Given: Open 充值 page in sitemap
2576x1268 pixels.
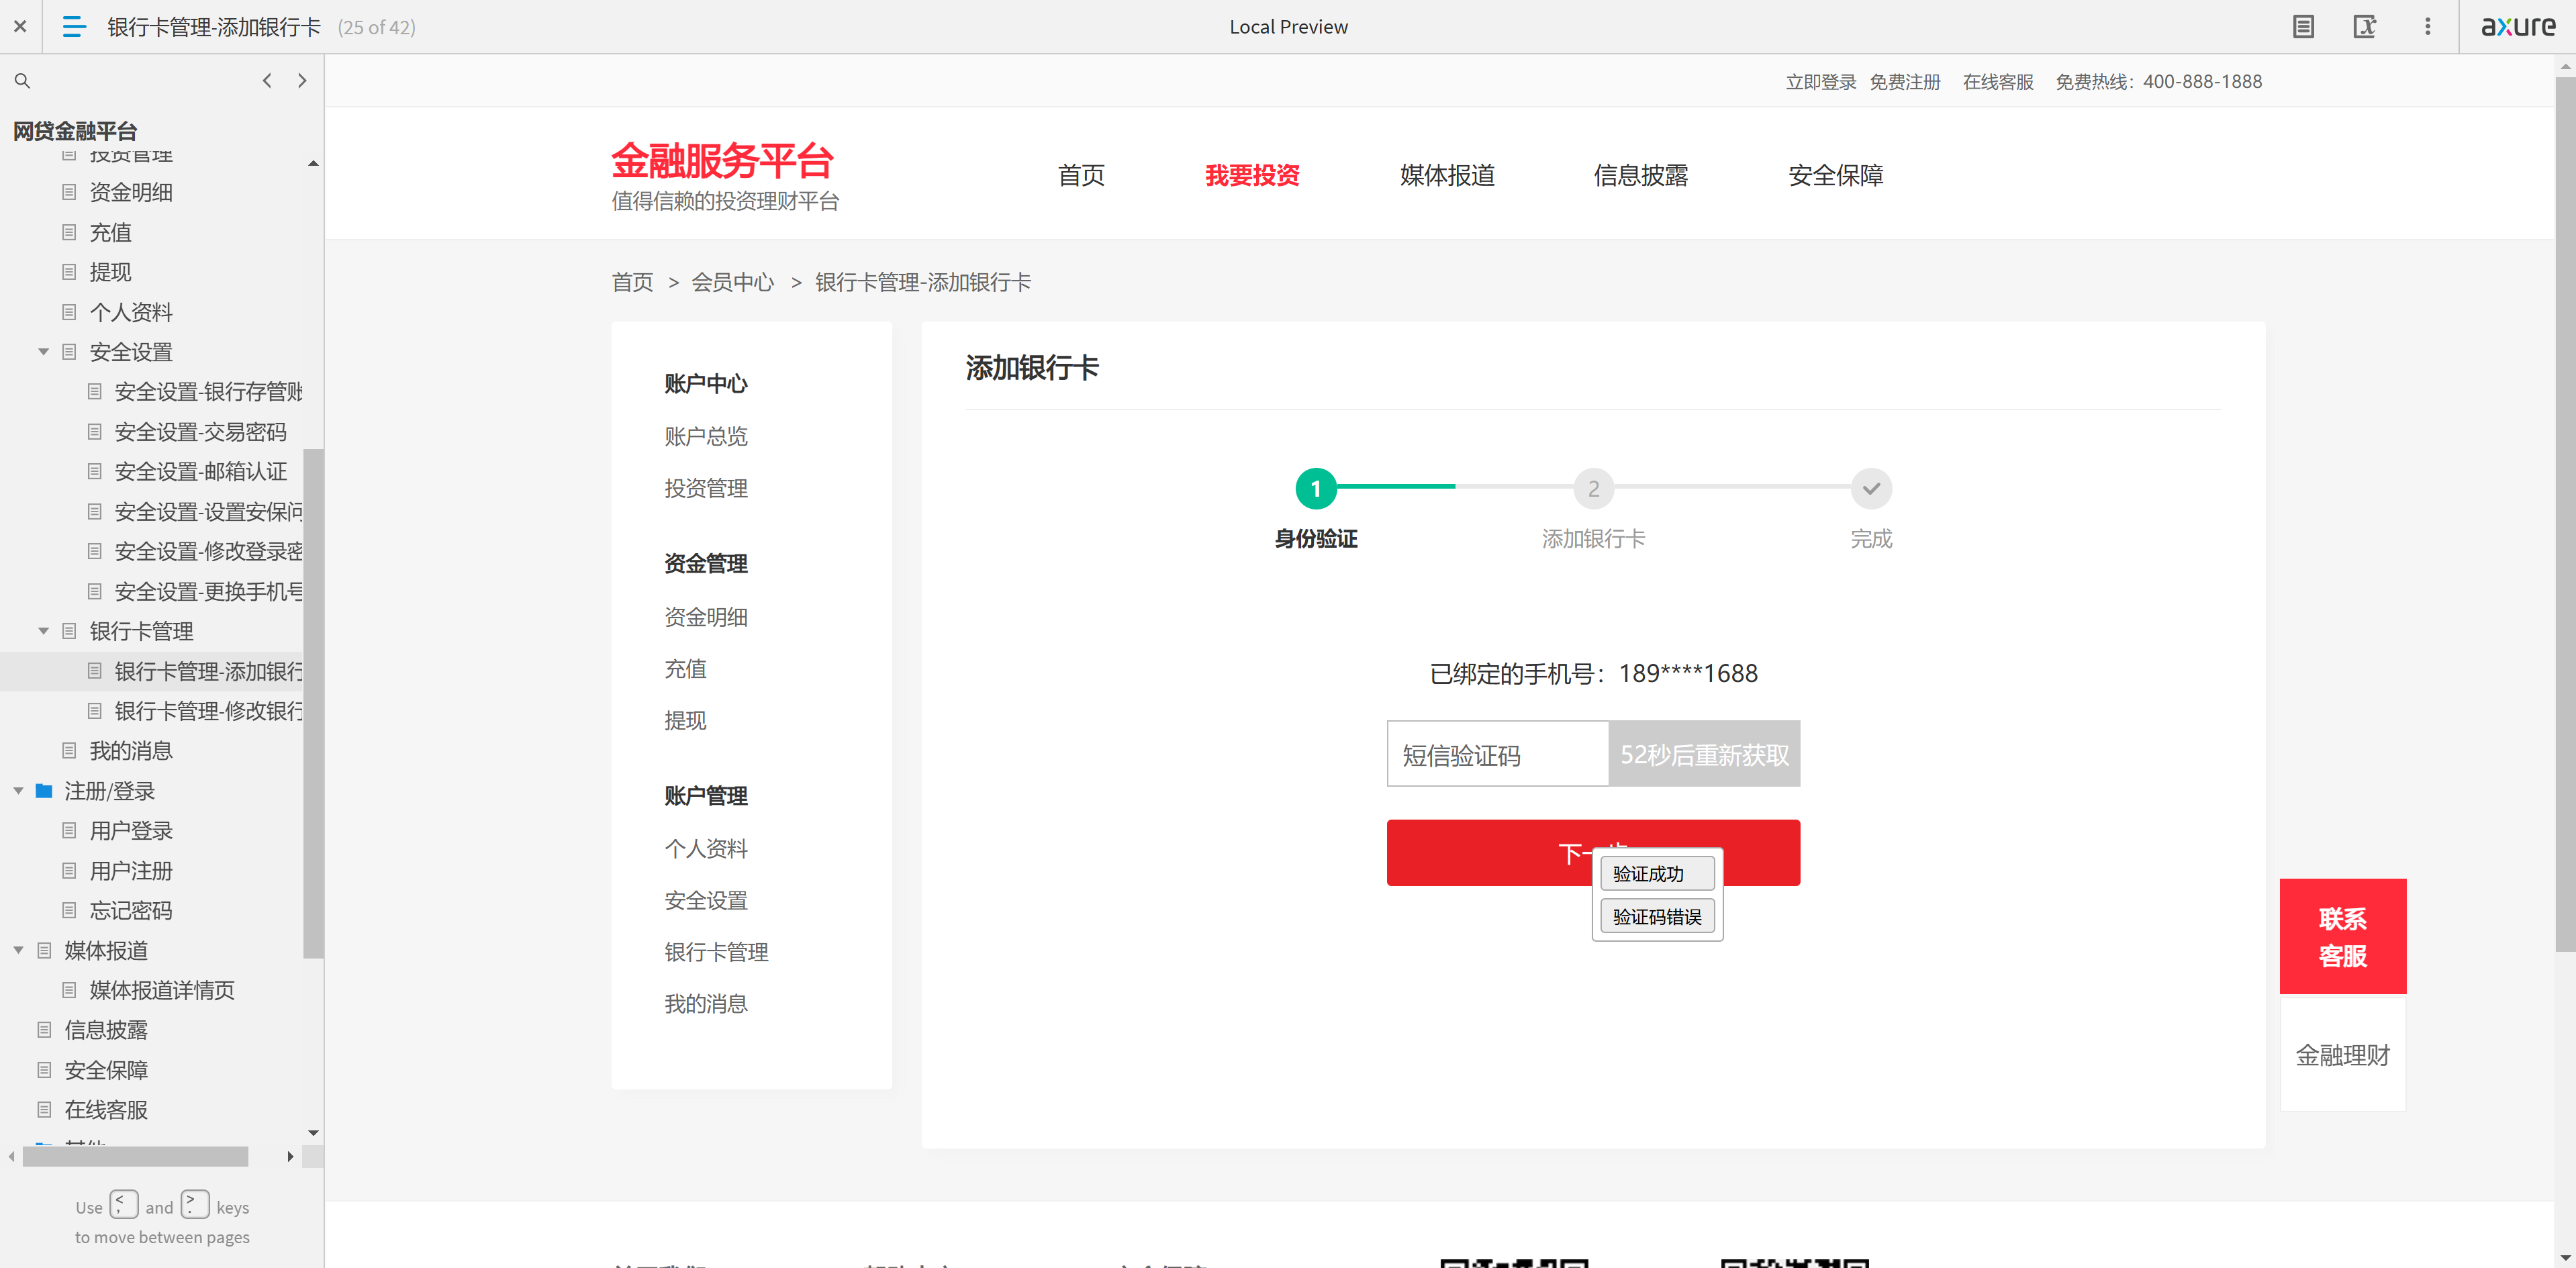Looking at the screenshot, I should [x=110, y=232].
